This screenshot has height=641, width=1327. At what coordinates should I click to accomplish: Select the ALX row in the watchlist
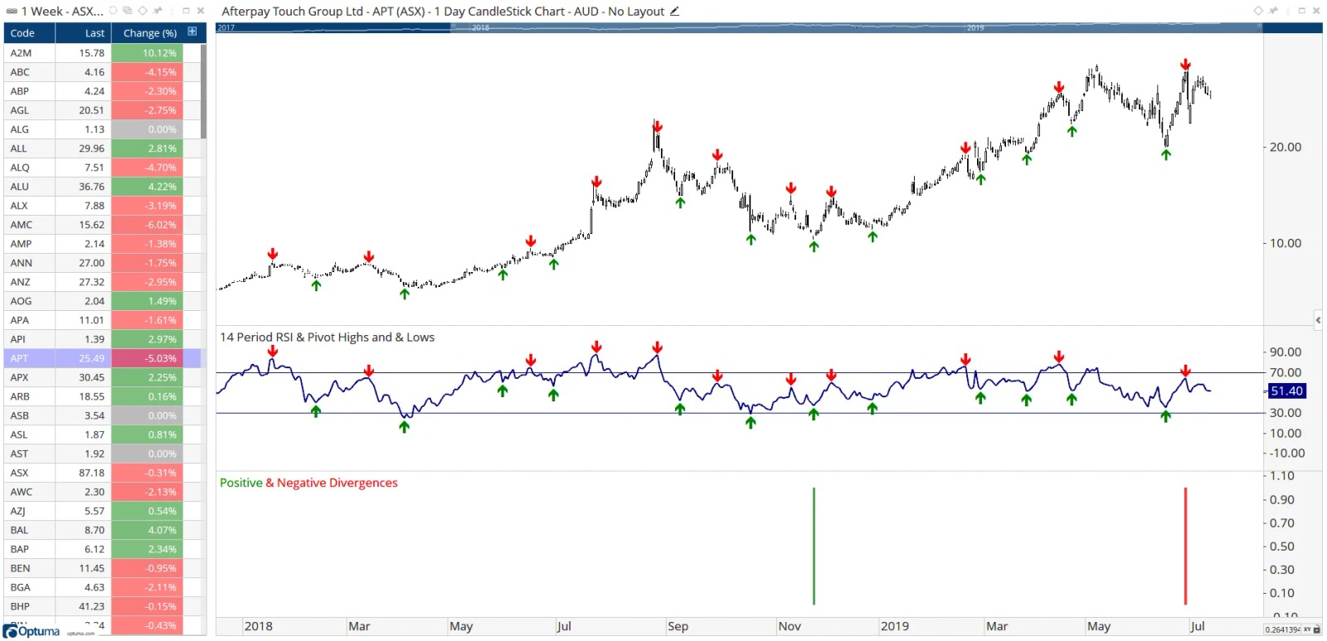pos(103,206)
